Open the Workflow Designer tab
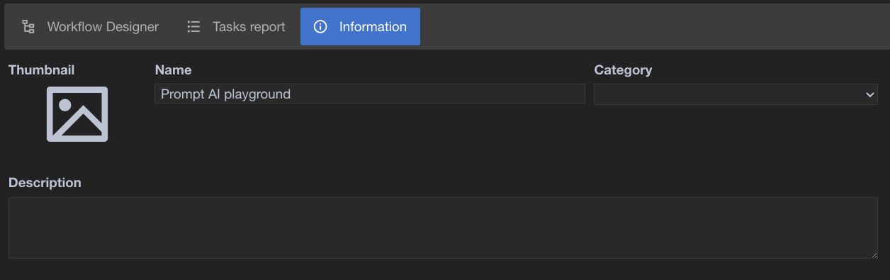Screen dimensions: 890x280 (90, 27)
